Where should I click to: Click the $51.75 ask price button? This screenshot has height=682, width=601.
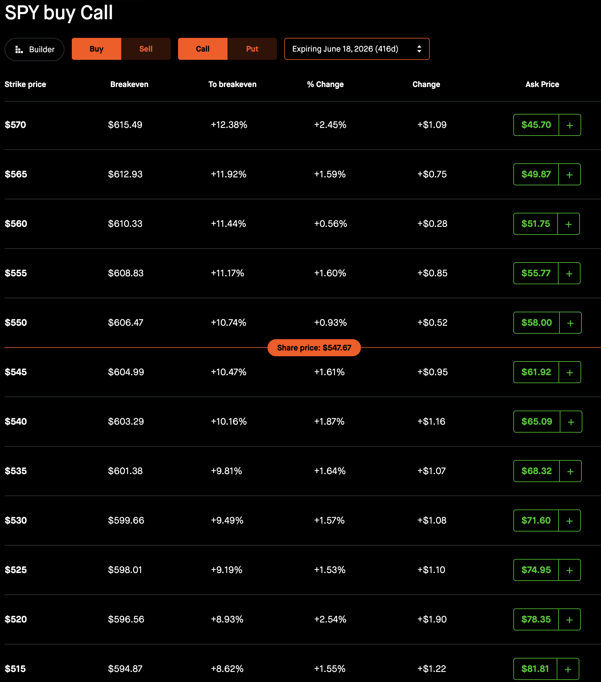(536, 224)
